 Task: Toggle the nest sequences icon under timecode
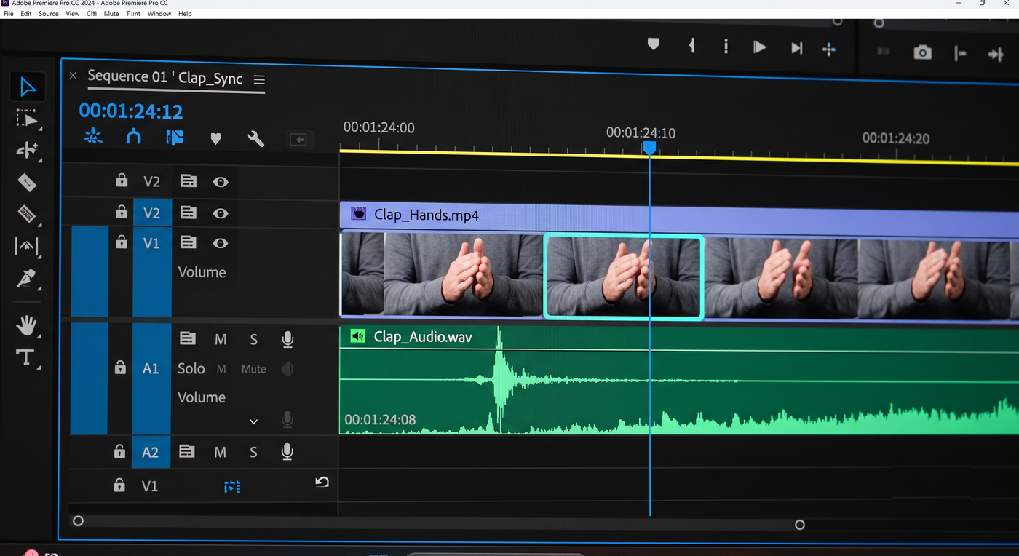coord(93,135)
